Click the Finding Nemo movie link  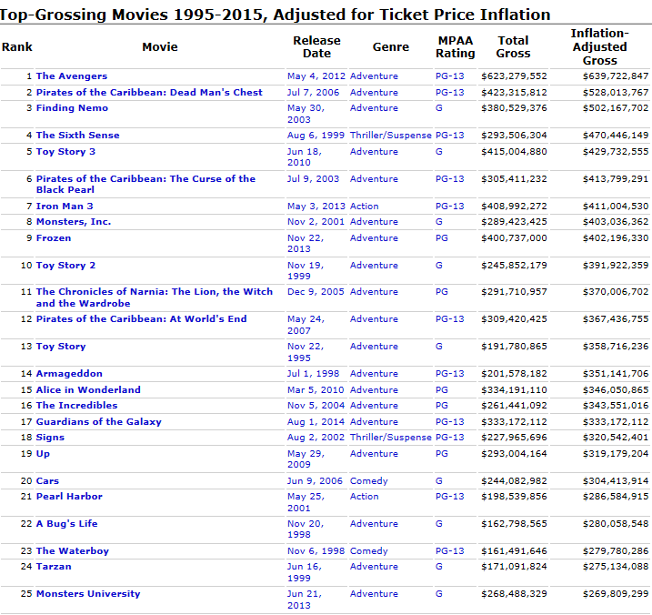coord(72,108)
